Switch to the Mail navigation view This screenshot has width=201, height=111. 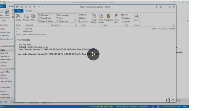[4, 102]
